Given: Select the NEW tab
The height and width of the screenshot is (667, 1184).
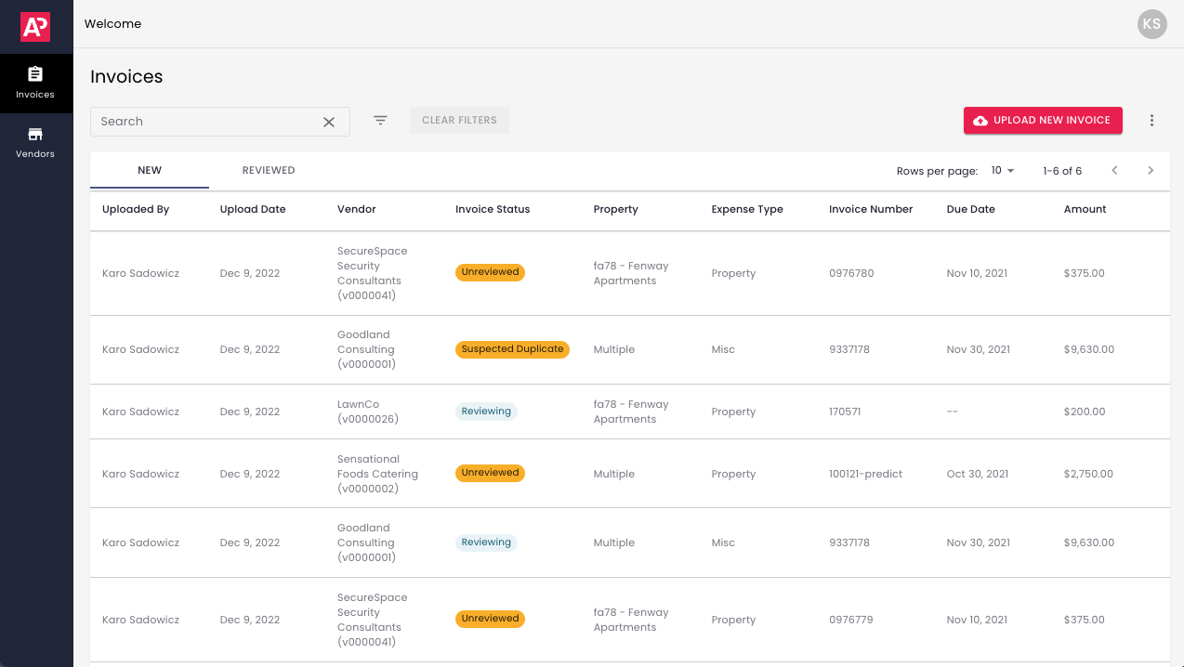Looking at the screenshot, I should click(150, 170).
